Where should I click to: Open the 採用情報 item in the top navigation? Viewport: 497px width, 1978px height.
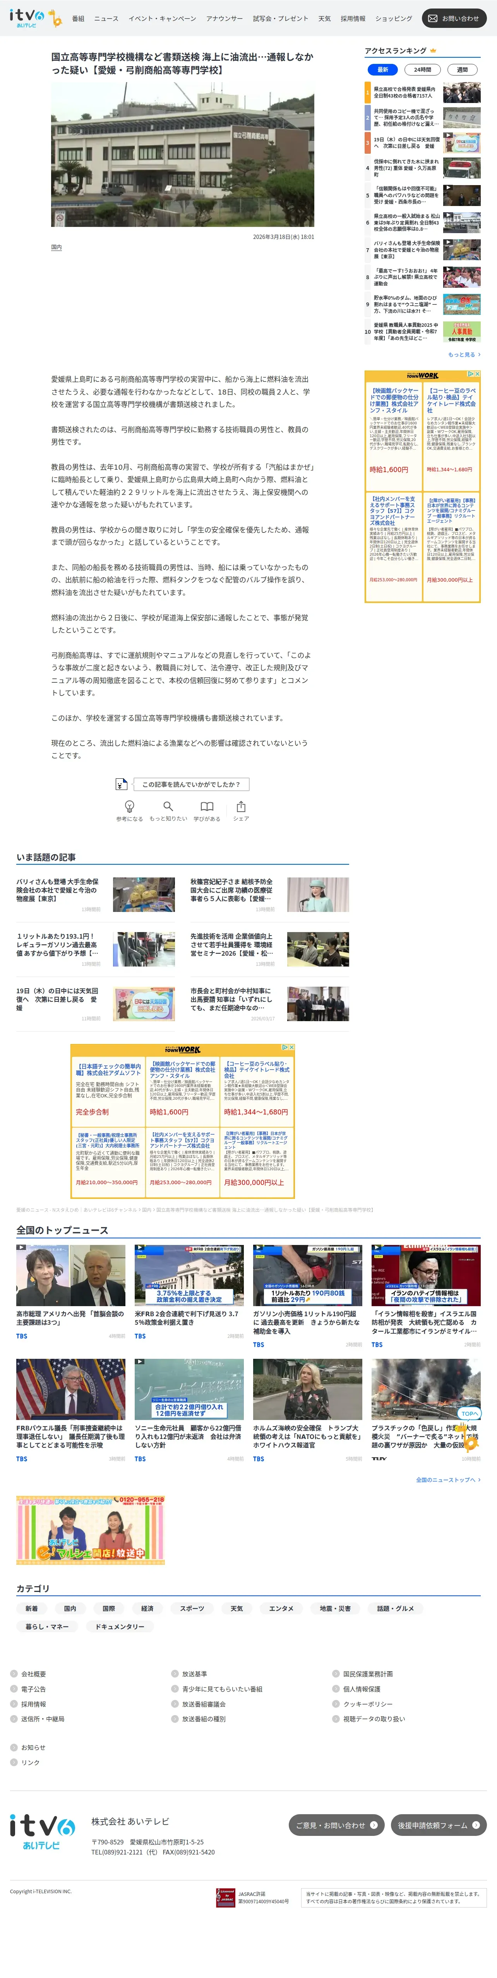click(x=353, y=19)
